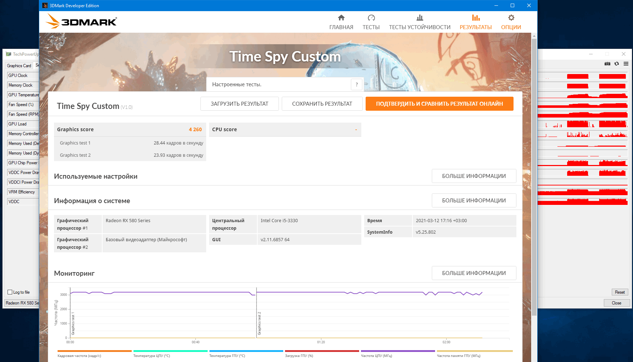Click Fan Speed (%) sensor in TechPowerUp
This screenshot has width=633, height=362.
pyautogui.click(x=23, y=105)
